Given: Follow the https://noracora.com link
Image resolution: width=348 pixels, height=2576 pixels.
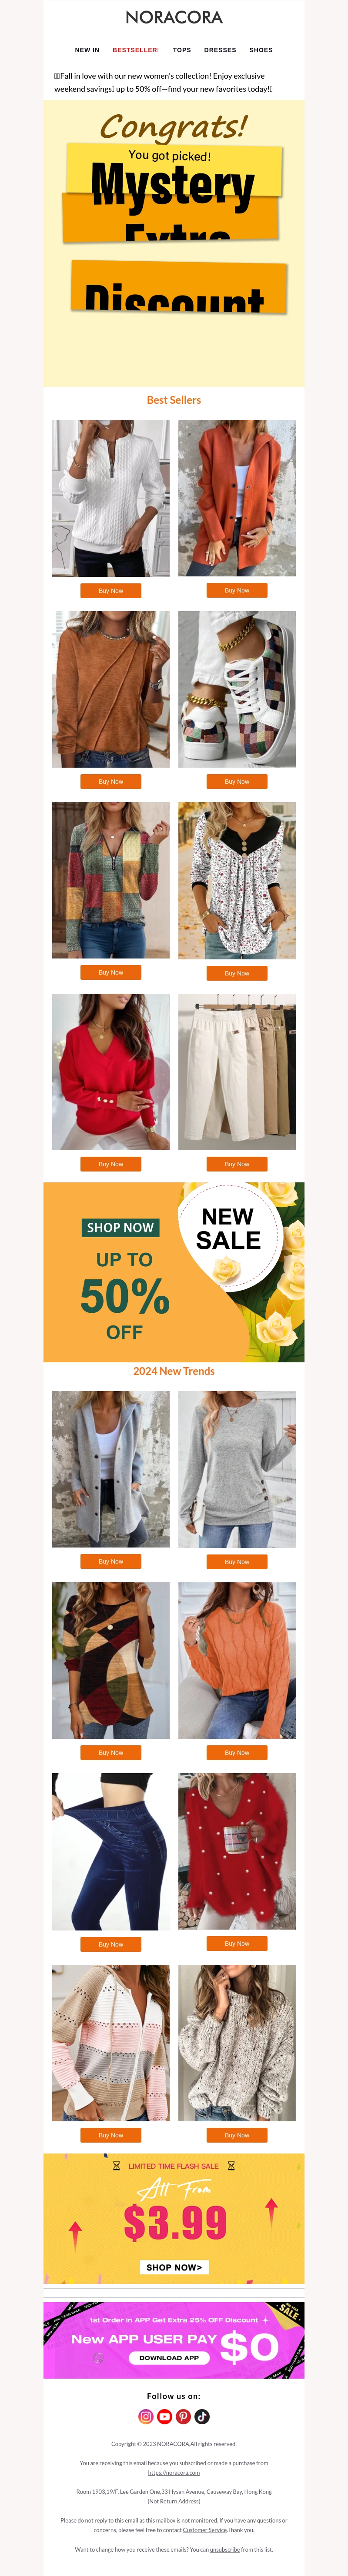Looking at the screenshot, I should click(174, 2472).
